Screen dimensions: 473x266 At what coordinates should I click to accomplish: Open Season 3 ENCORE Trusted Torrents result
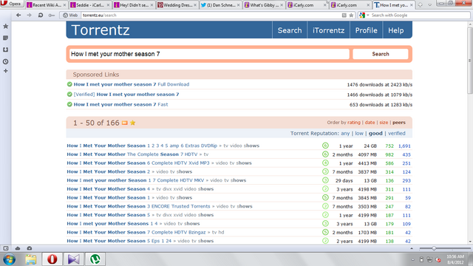138,206
